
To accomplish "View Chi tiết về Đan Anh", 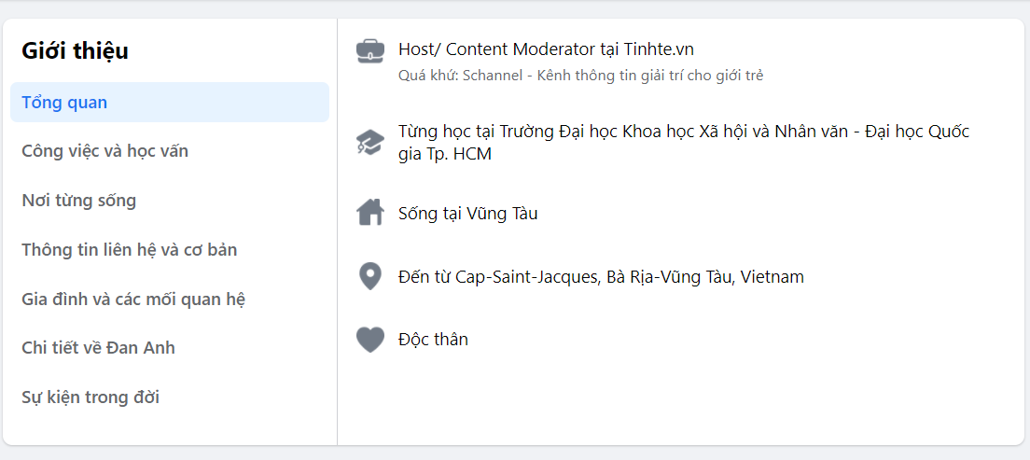I will coord(99,348).
